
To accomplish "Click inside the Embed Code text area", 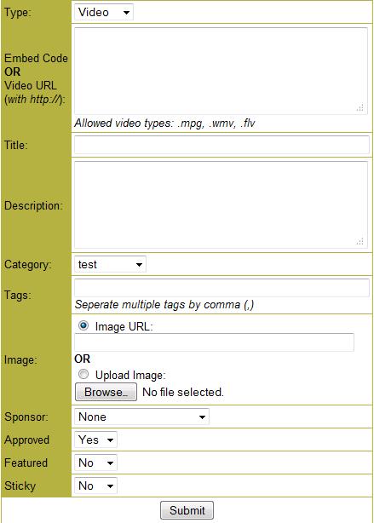I will [x=221, y=71].
